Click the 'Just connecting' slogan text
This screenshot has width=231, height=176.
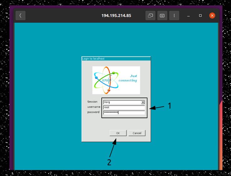[128, 78]
